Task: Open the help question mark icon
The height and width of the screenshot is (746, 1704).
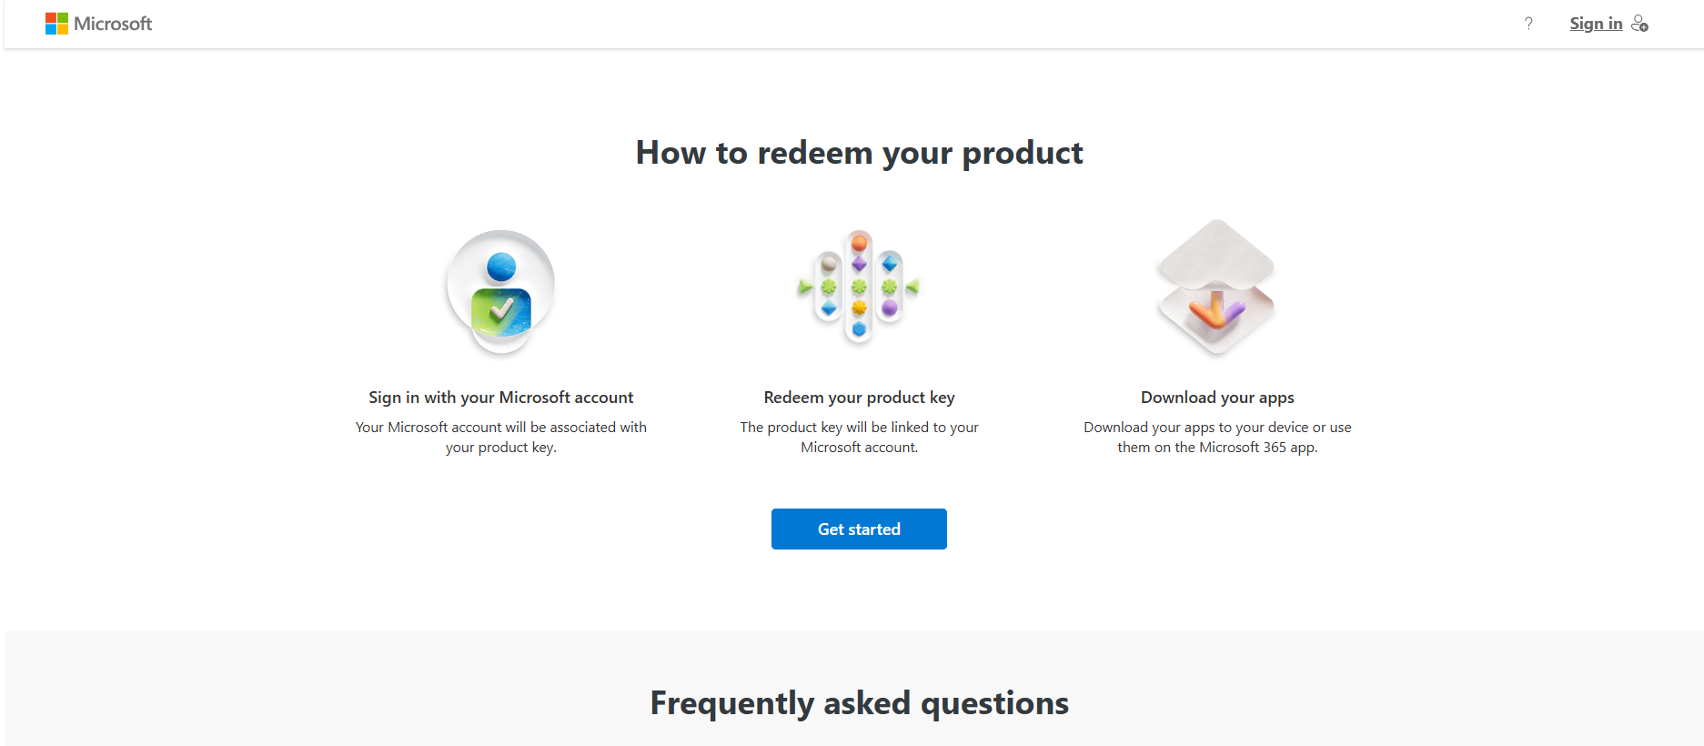Action: click(1528, 24)
